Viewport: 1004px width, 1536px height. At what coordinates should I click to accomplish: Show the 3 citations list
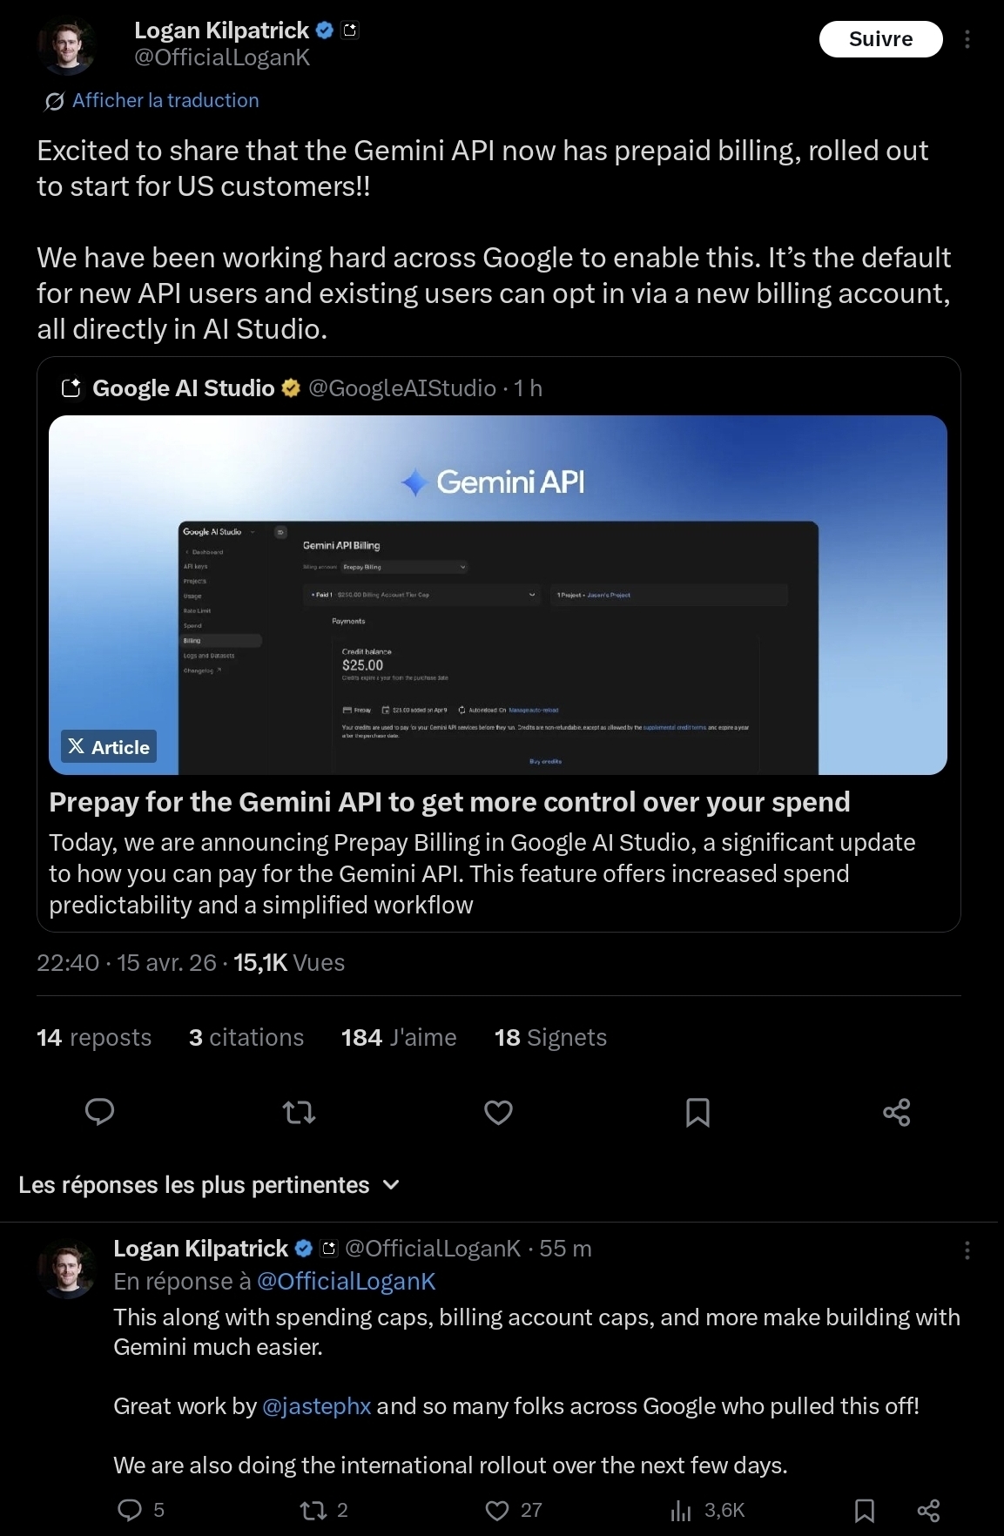(x=246, y=1038)
